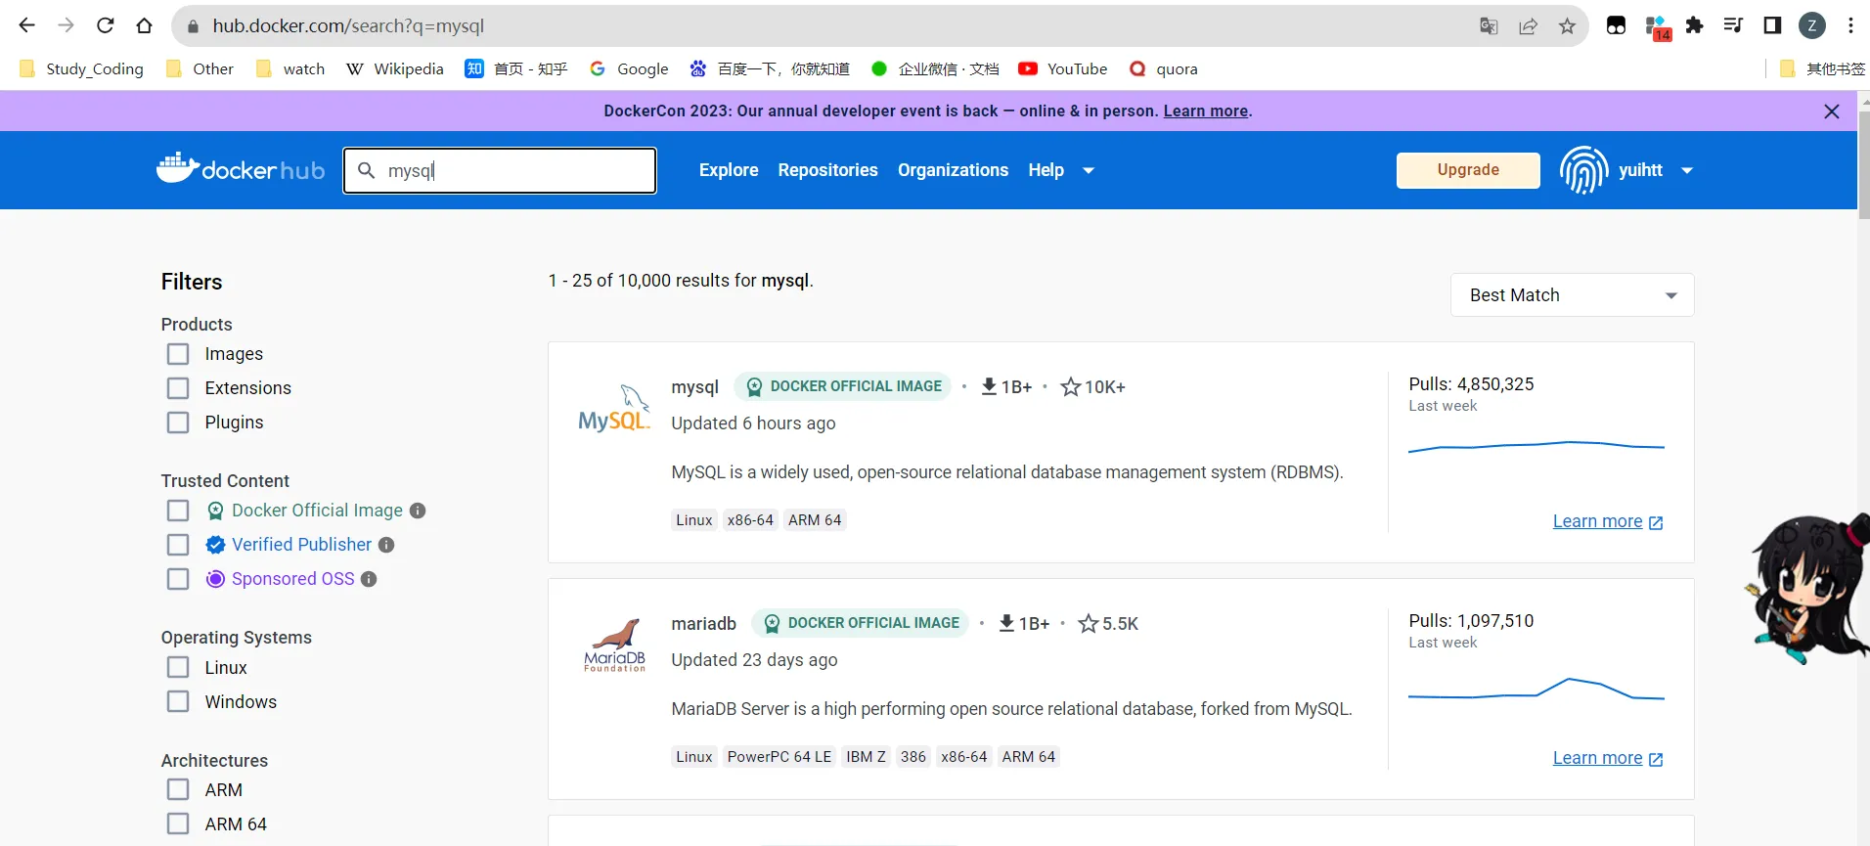This screenshot has height=846, width=1870.
Task: Click the PowerPC 64 LE tag on mariadb
Action: (779, 757)
